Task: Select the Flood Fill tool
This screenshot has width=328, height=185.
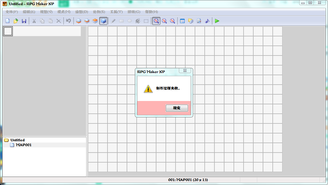Action: pos(138,21)
